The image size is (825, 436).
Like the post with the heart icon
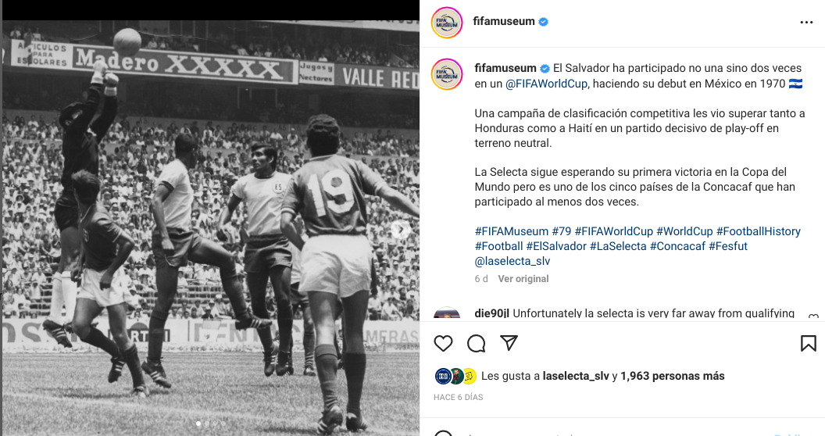click(443, 344)
